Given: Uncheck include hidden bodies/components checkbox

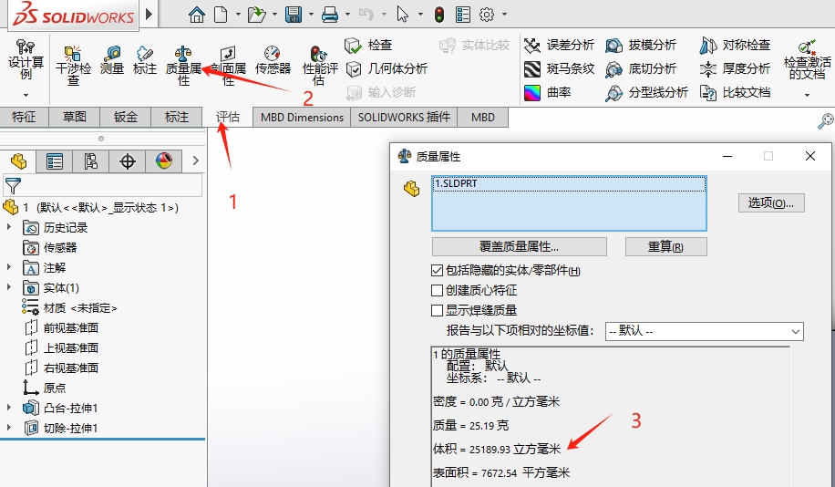Looking at the screenshot, I should [x=438, y=270].
